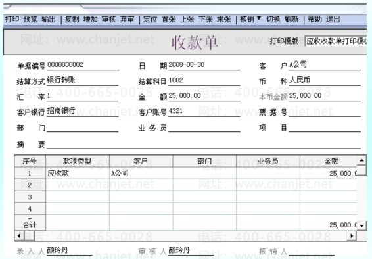Select row number 2 in grid
Image resolution: width=372 pixels, height=259 pixels.
(30, 185)
